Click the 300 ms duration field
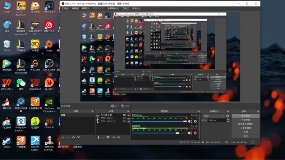 coord(217,120)
